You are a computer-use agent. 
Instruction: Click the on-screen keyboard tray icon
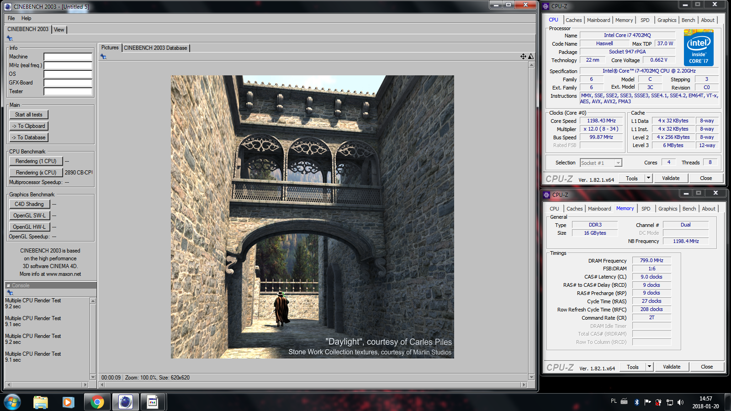[x=624, y=401]
